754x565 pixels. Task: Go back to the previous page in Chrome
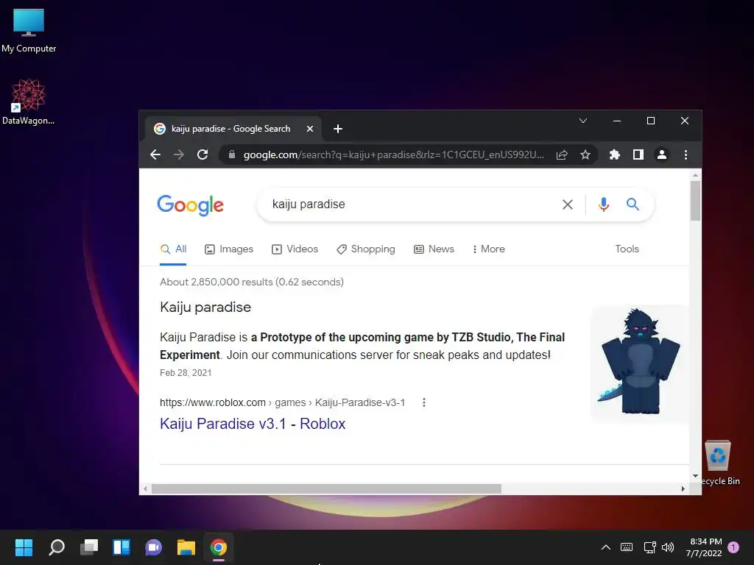(155, 154)
